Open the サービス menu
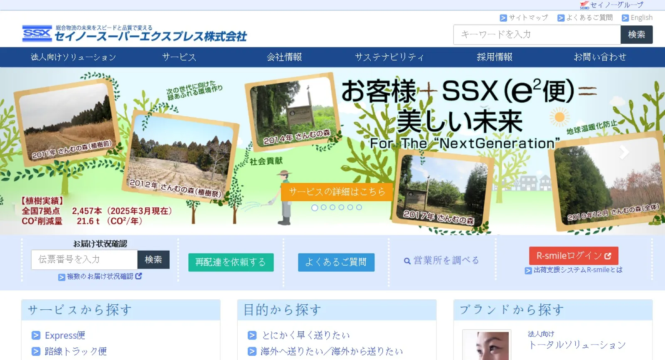The image size is (665, 360). click(x=179, y=57)
